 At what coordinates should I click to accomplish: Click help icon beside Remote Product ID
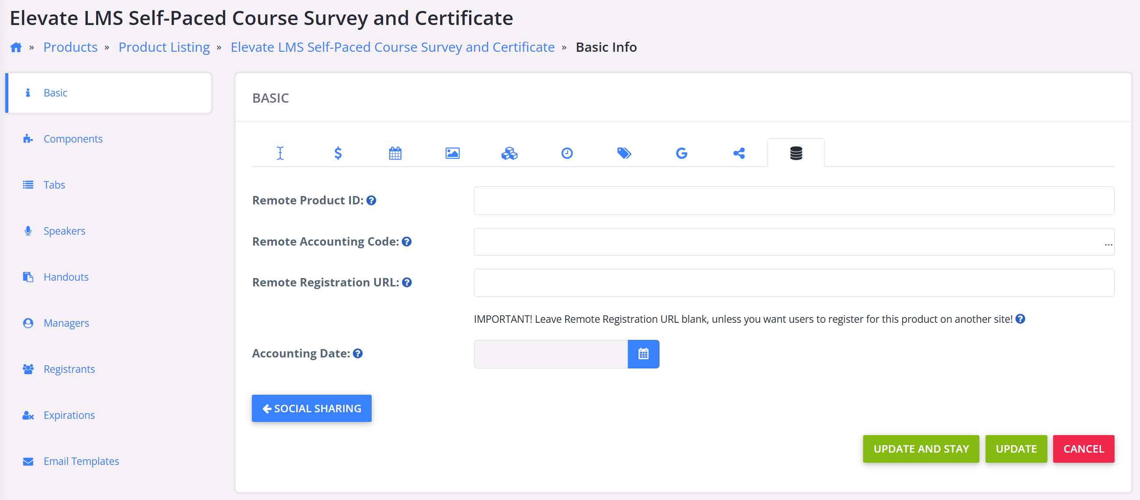click(x=371, y=200)
